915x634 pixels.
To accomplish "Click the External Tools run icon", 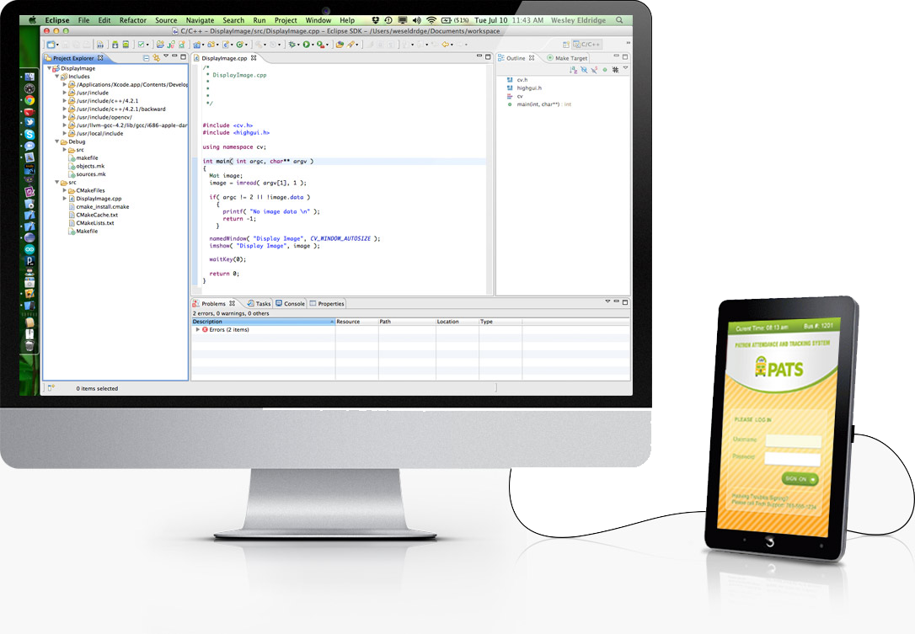I will pos(320,45).
